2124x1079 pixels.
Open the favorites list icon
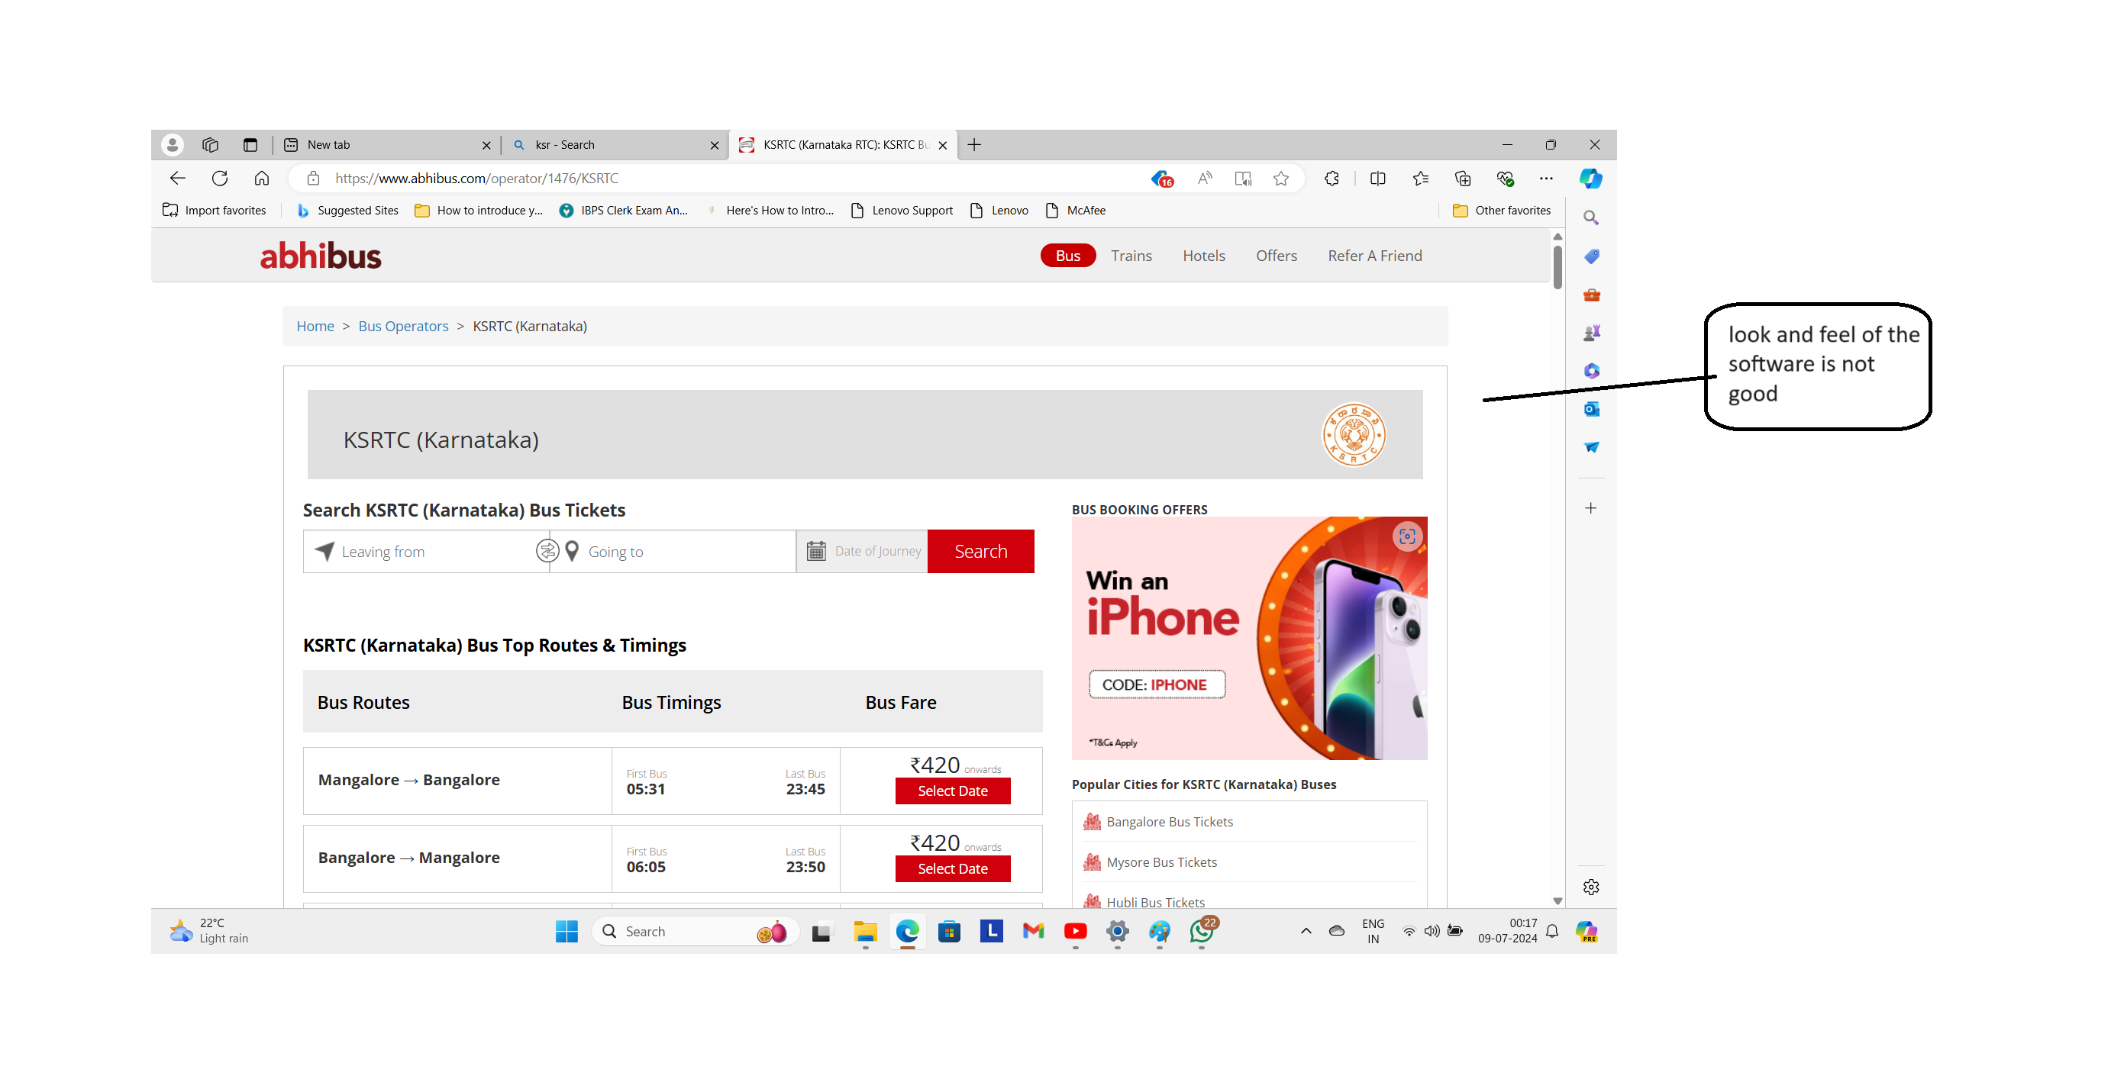pyautogui.click(x=1420, y=178)
